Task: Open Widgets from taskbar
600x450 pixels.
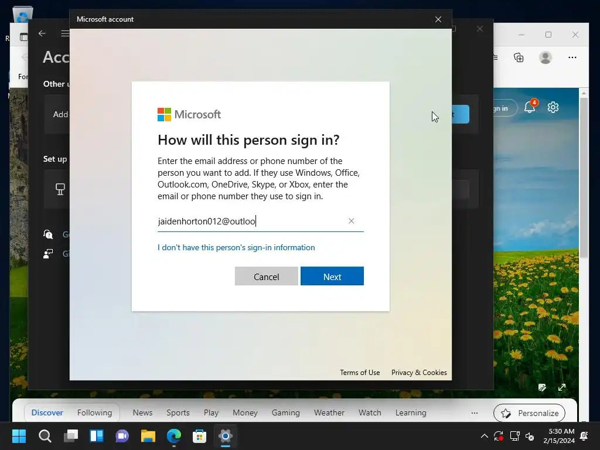Action: (x=97, y=436)
